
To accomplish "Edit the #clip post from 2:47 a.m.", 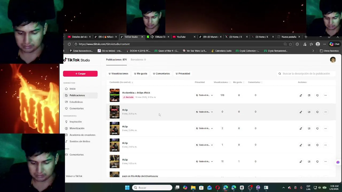I will click(x=301, y=145).
